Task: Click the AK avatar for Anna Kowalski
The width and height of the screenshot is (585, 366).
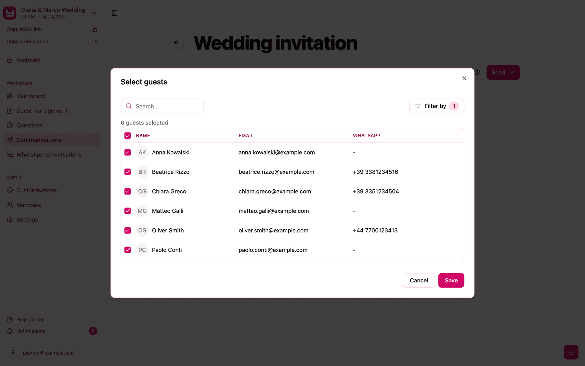Action: [x=142, y=152]
